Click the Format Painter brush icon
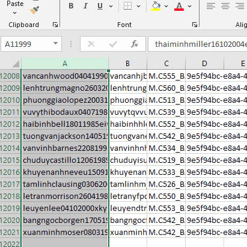The image size is (247, 247). click(34, 10)
